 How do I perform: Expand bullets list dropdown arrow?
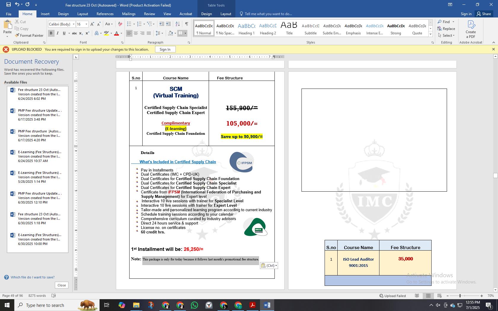[134, 24]
